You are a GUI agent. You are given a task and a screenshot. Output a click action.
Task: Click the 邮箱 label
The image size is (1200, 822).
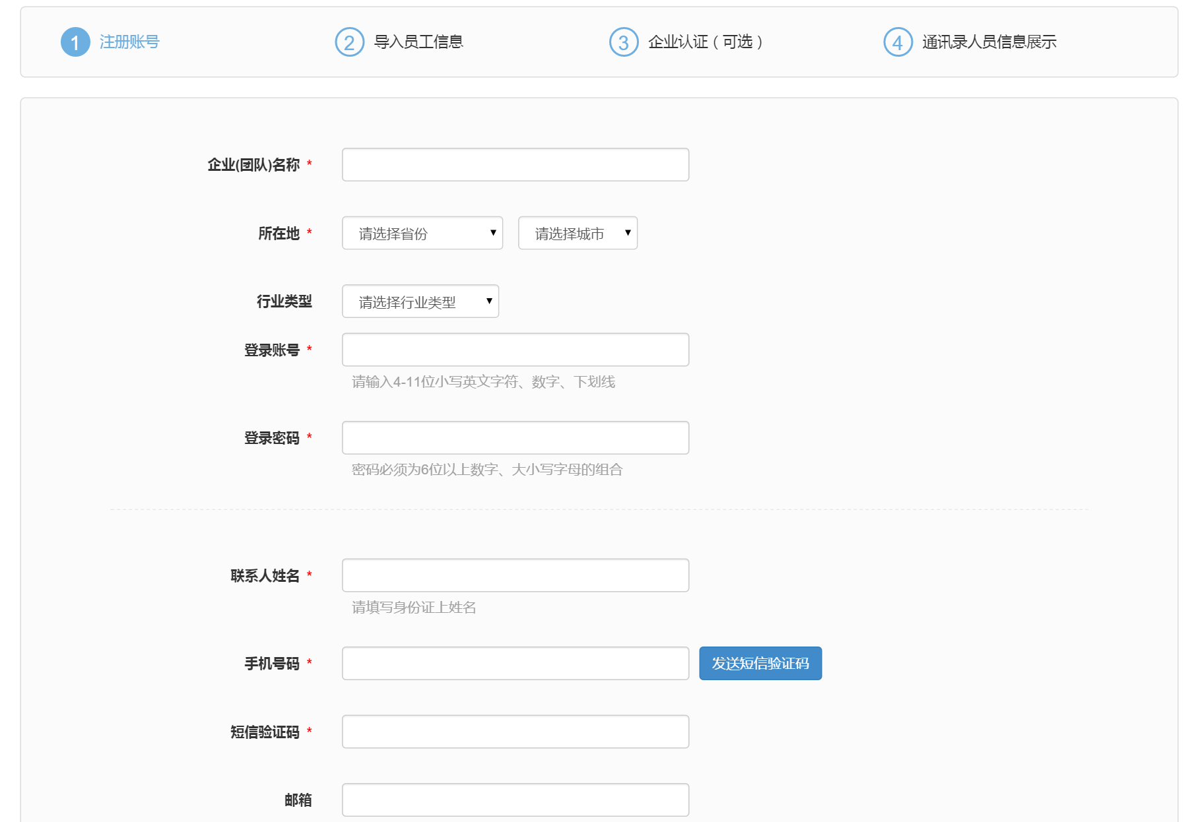298,800
